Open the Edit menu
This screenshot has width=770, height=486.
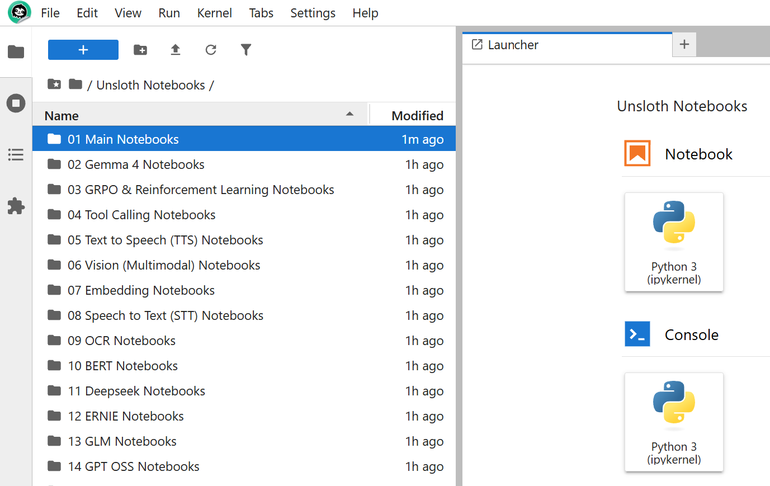(x=87, y=13)
